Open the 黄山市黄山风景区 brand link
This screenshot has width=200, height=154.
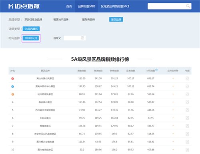(x=45, y=78)
